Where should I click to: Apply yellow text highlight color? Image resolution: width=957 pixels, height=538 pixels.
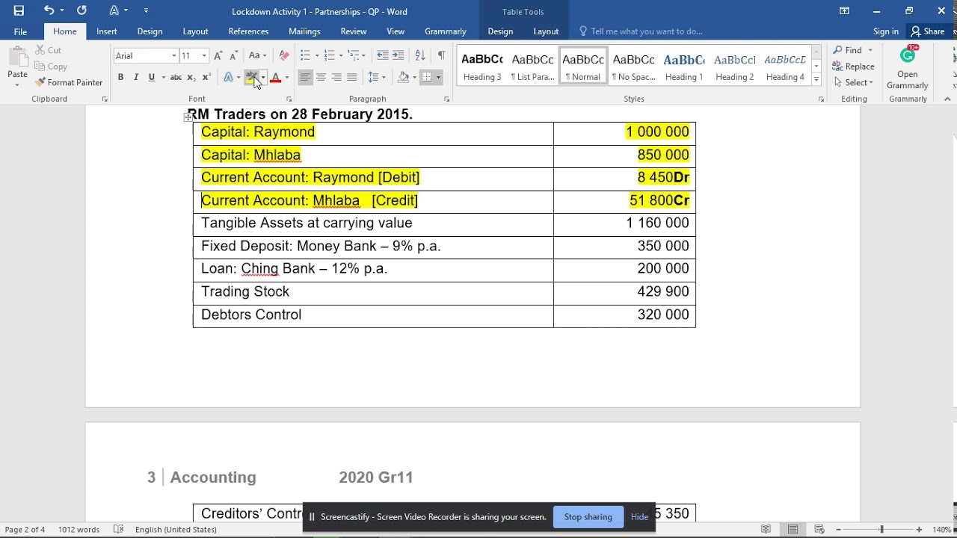(x=251, y=77)
